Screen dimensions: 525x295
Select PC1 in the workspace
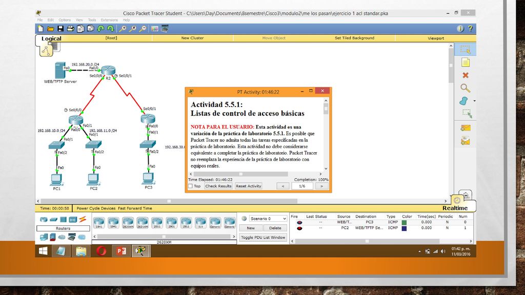56,180
